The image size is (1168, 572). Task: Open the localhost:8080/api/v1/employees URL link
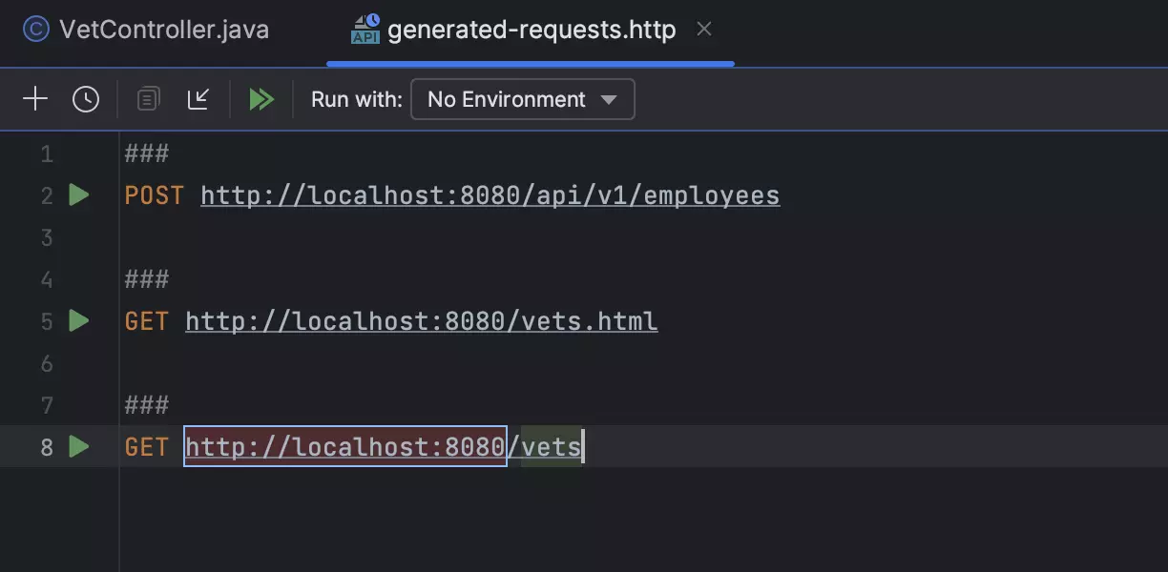(x=490, y=196)
